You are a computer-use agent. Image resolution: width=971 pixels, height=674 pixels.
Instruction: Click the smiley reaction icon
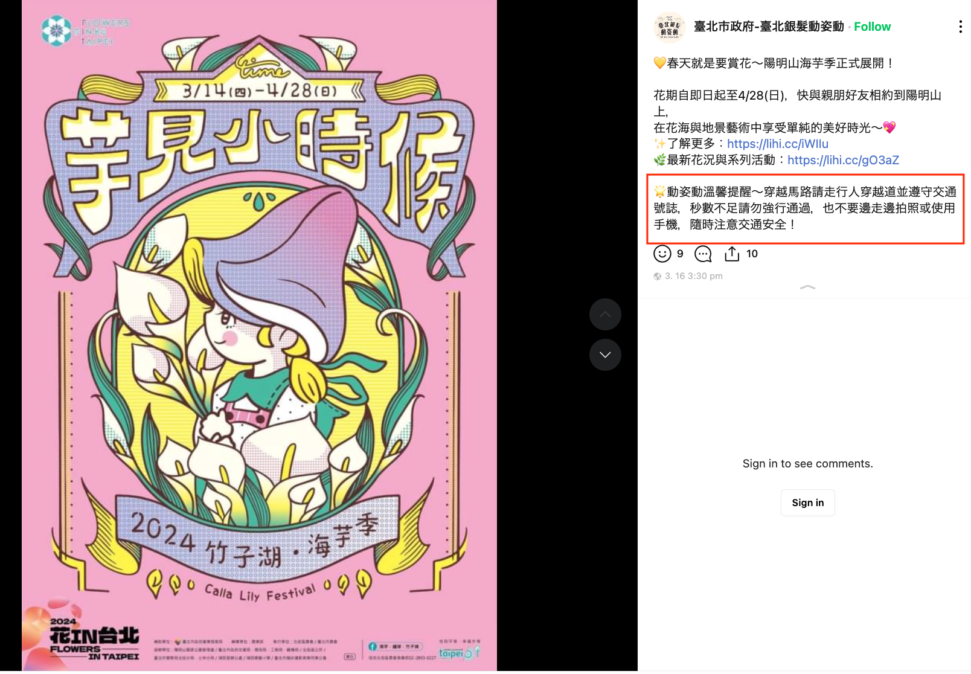click(662, 254)
